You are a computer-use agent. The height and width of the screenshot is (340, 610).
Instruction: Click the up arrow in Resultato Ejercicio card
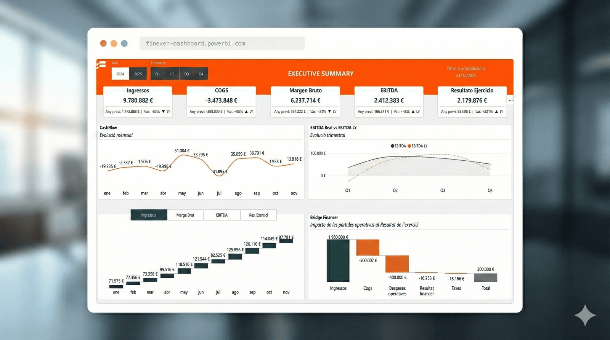(x=496, y=112)
